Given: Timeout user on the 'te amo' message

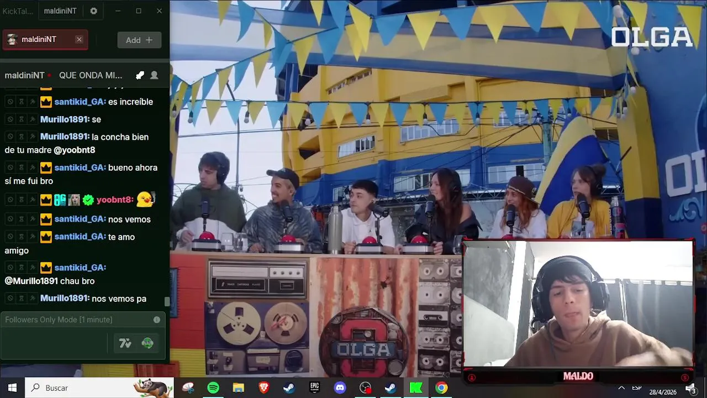Looking at the screenshot, I should tap(21, 237).
